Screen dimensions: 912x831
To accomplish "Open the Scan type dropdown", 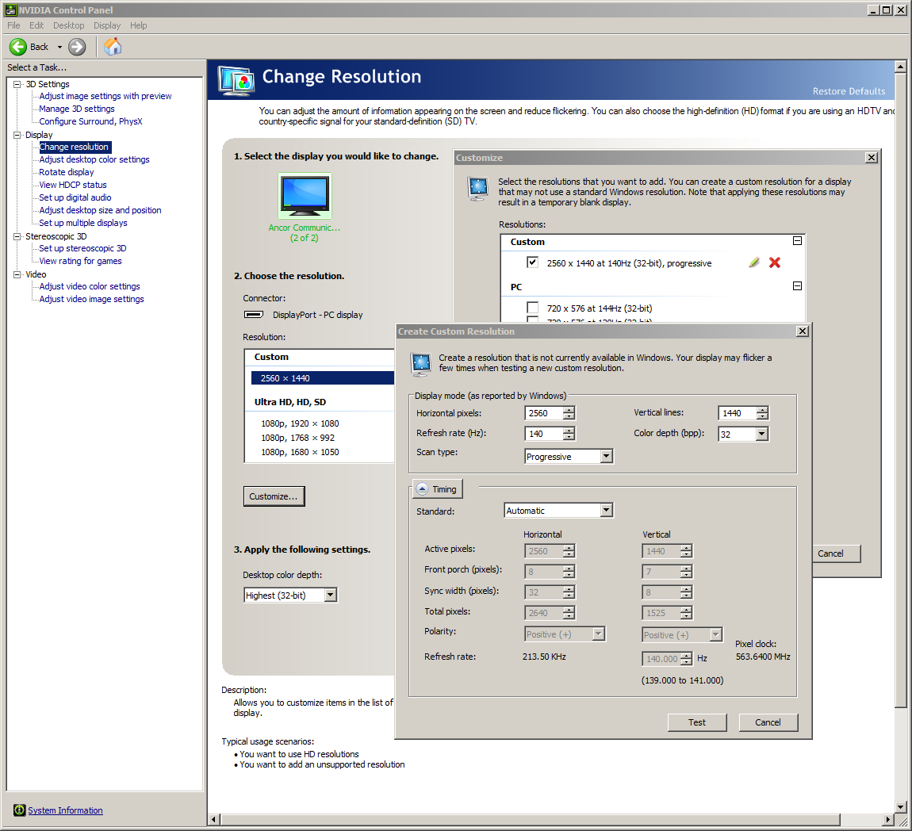I will click(606, 456).
